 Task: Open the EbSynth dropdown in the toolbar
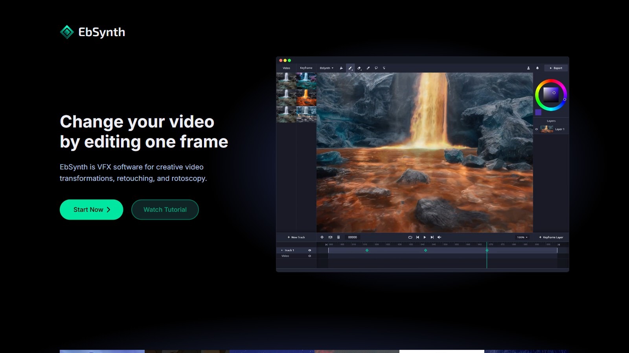coord(326,68)
